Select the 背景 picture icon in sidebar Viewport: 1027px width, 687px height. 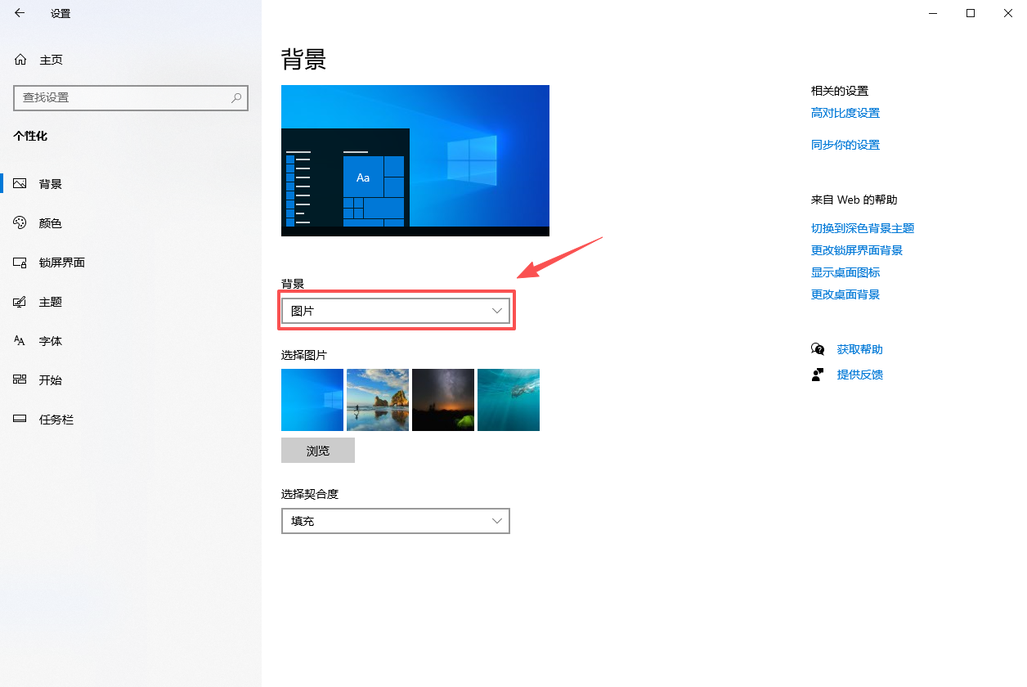click(20, 184)
